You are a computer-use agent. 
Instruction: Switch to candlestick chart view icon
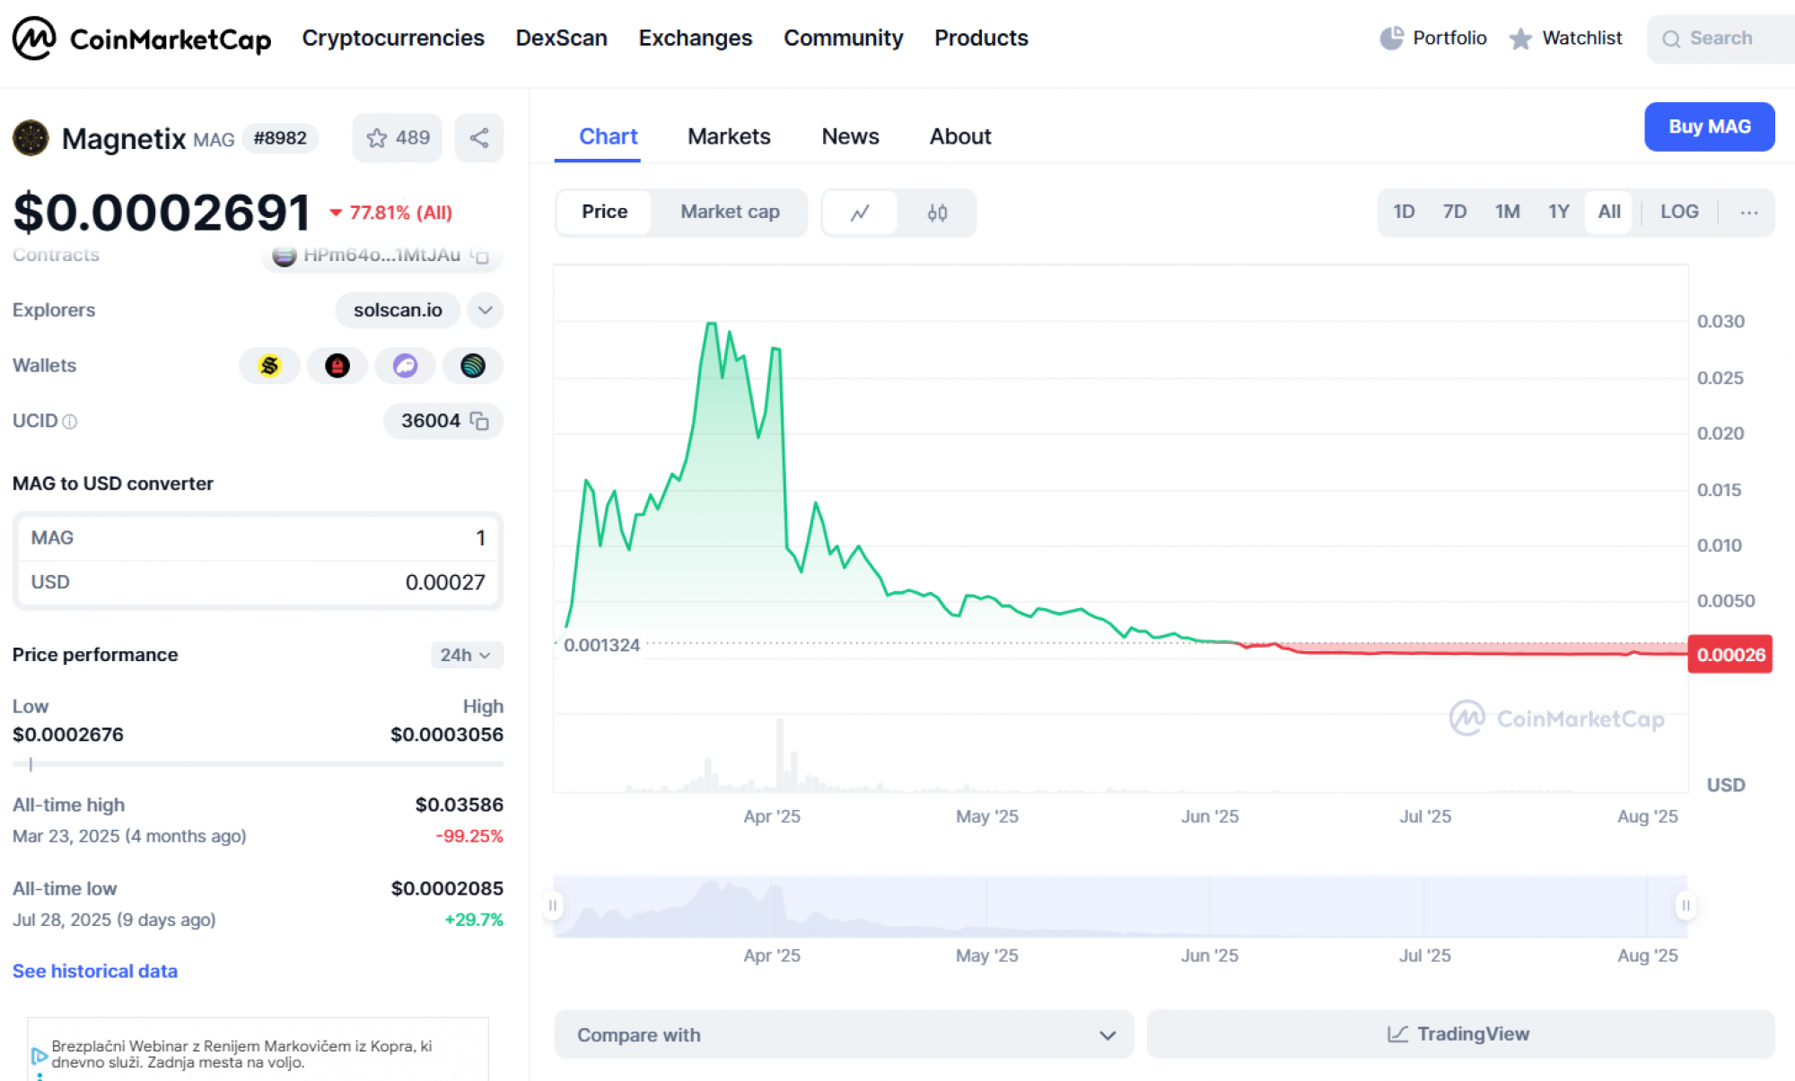click(937, 213)
